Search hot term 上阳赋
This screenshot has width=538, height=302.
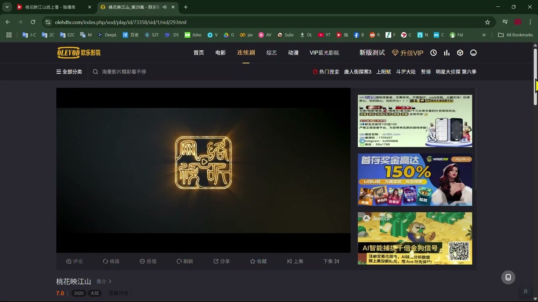[x=383, y=72]
